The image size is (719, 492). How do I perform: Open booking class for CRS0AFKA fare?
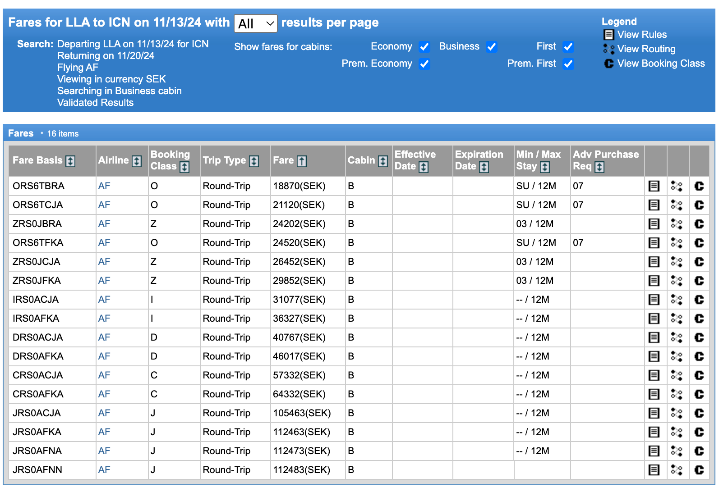coord(699,394)
